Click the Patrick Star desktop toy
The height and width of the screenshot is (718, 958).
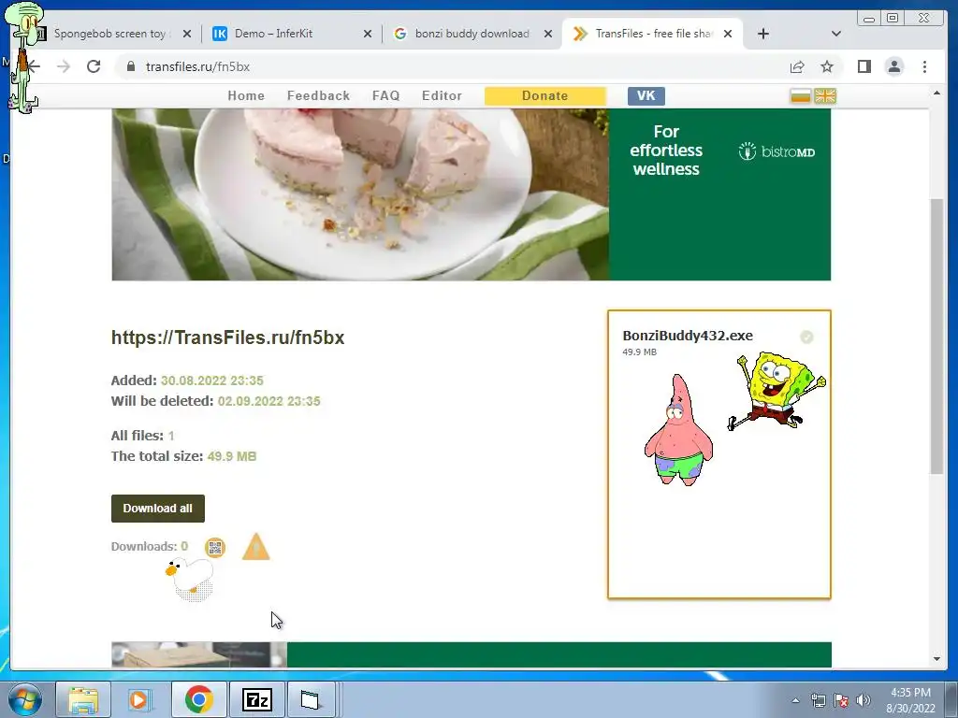point(678,430)
